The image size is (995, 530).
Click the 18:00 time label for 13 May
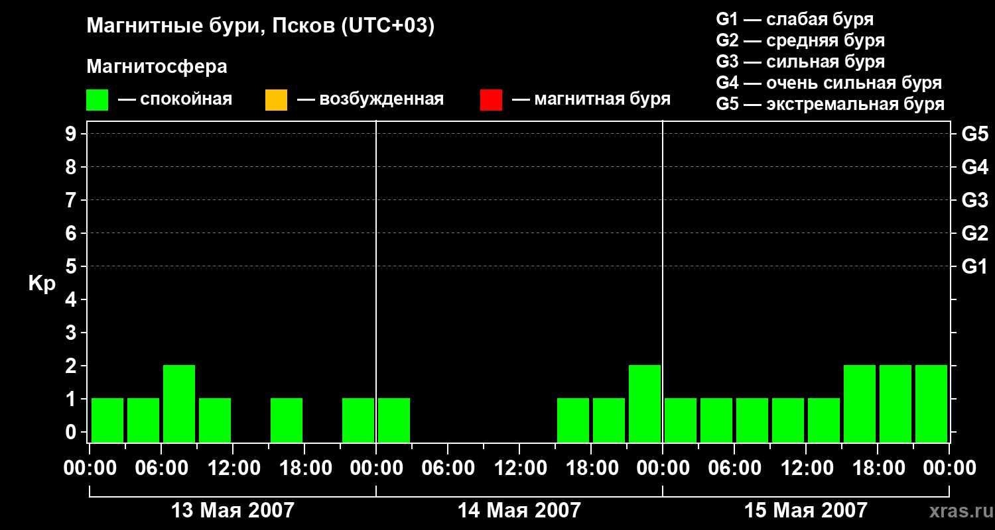tap(304, 468)
